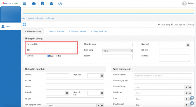Click the scroll-up arrow circle icon
Image resolution: width=196 pixels, height=107 pixels.
(x=192, y=98)
